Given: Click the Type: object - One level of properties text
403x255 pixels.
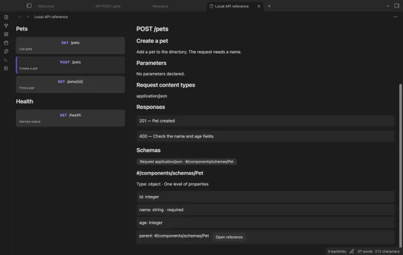Looking at the screenshot, I should tap(172, 184).
